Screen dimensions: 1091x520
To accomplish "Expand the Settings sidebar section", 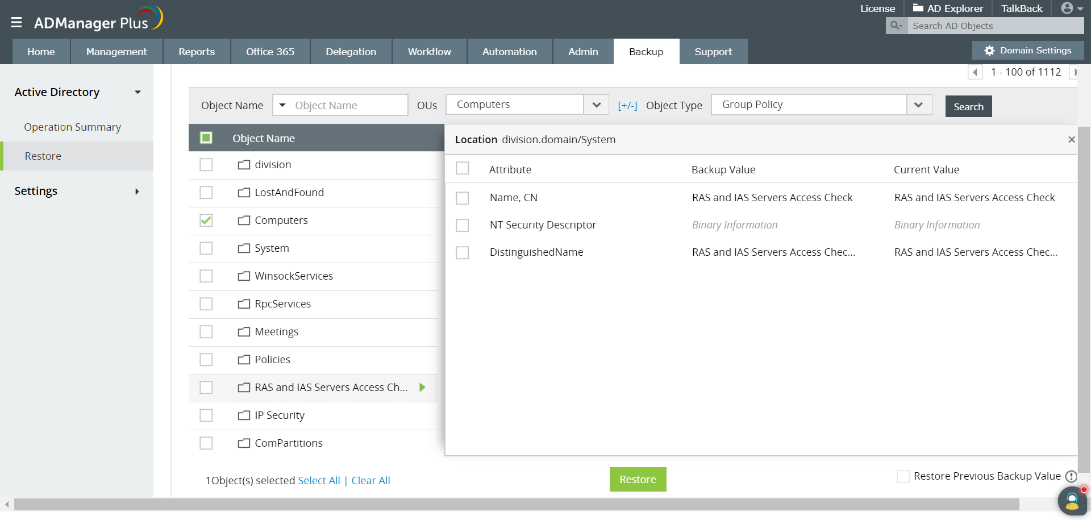I will 137,192.
